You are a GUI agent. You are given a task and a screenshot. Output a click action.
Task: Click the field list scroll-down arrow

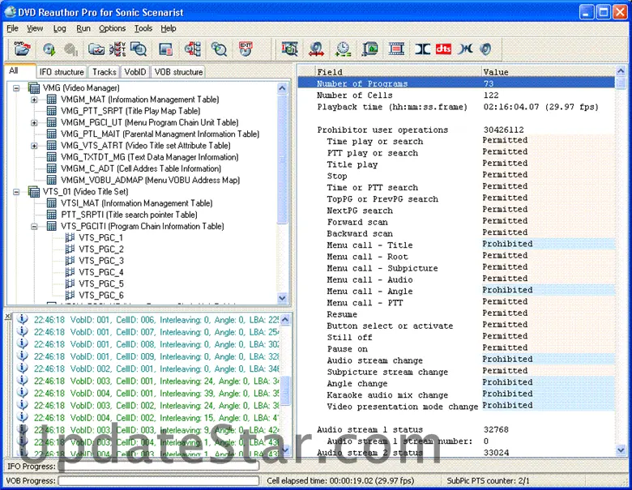[x=621, y=450]
